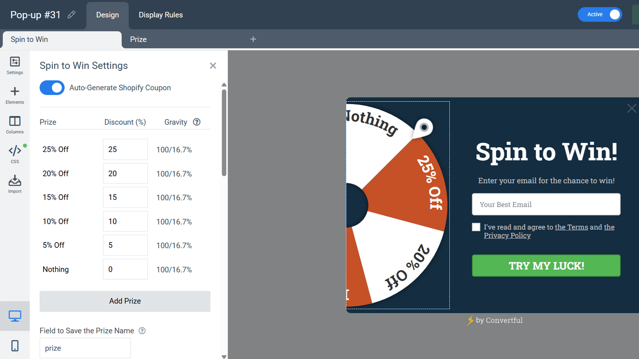Click the Your Best Email field
The height and width of the screenshot is (359, 639).
(x=546, y=205)
